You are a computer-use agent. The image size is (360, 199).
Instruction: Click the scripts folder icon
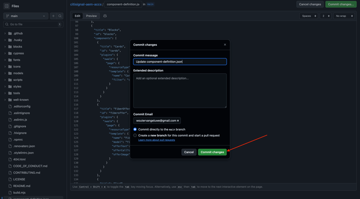point(10,80)
